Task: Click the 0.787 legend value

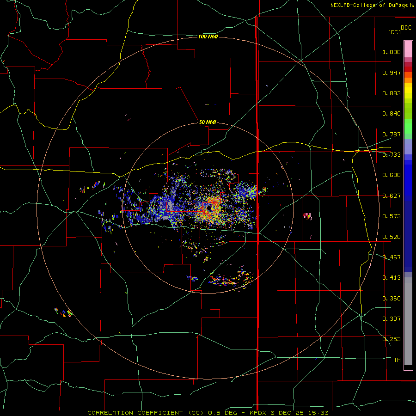Action: click(x=392, y=134)
